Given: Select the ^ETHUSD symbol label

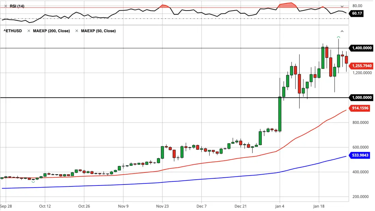Looking at the screenshot, I should [x=13, y=31].
